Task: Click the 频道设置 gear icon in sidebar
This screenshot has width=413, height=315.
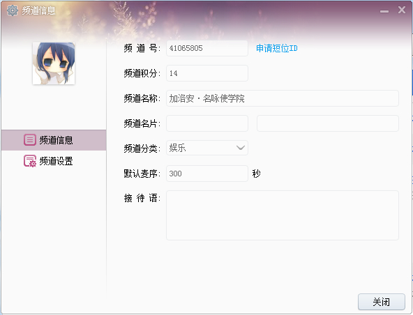Action: (x=30, y=161)
